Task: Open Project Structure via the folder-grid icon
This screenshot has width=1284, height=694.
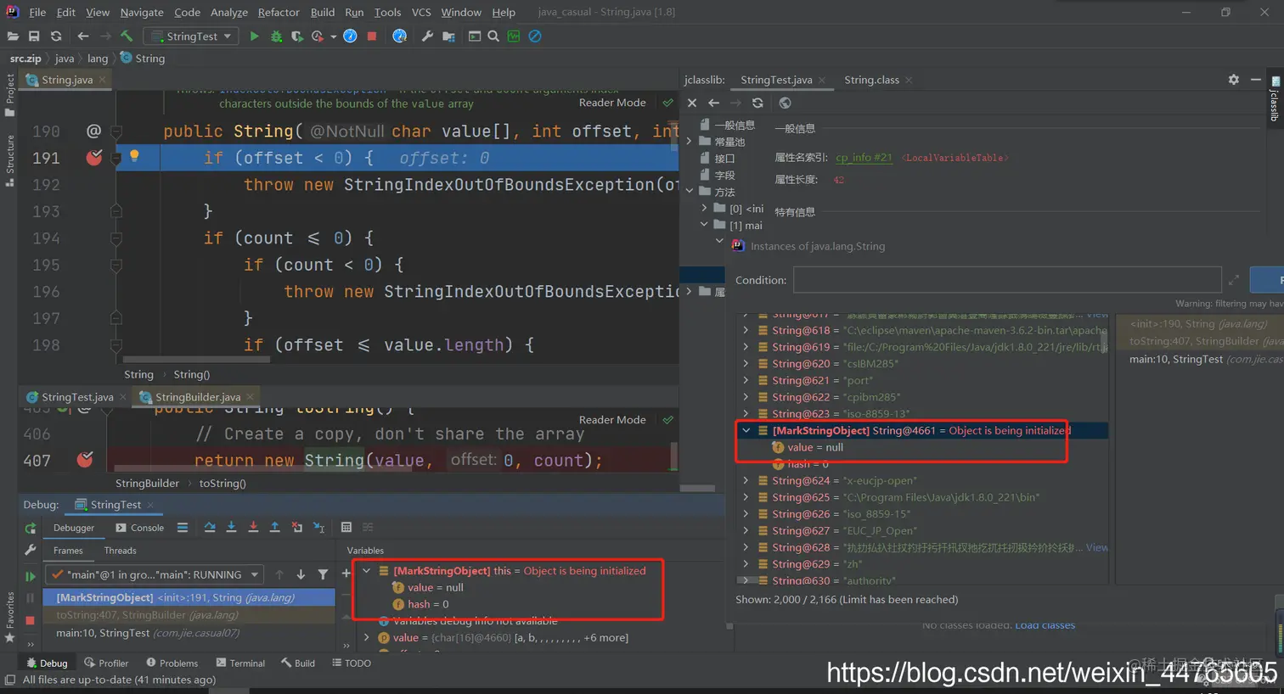Action: (x=449, y=36)
